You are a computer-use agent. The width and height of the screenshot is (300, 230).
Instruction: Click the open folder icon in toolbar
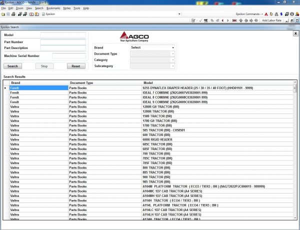tap(3, 14)
